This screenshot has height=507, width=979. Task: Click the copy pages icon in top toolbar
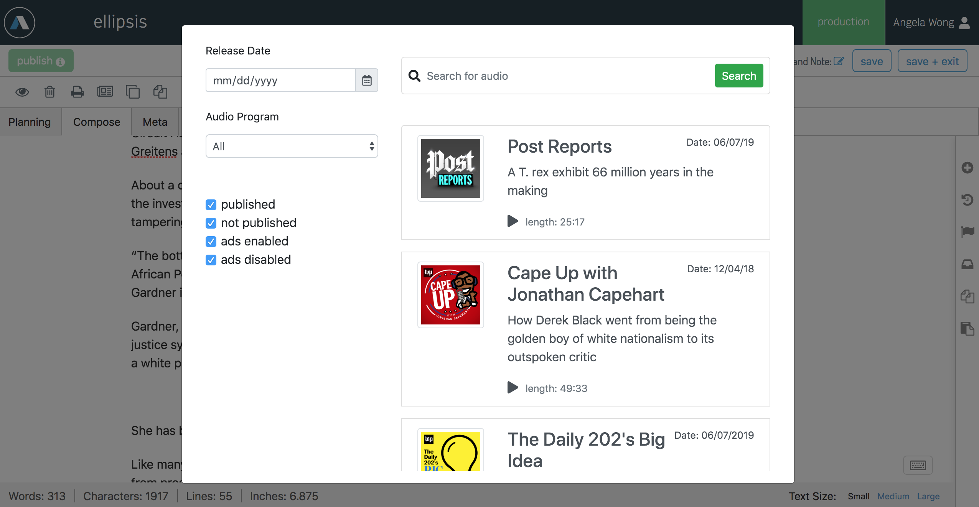coord(160,92)
